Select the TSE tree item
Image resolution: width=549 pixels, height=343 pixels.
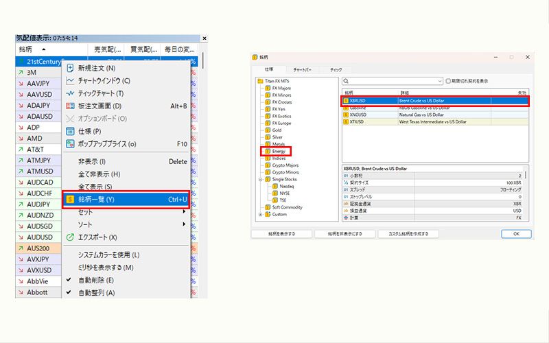(283, 200)
